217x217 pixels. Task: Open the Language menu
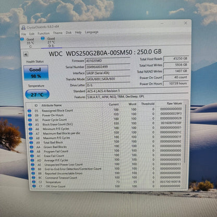click(92, 32)
